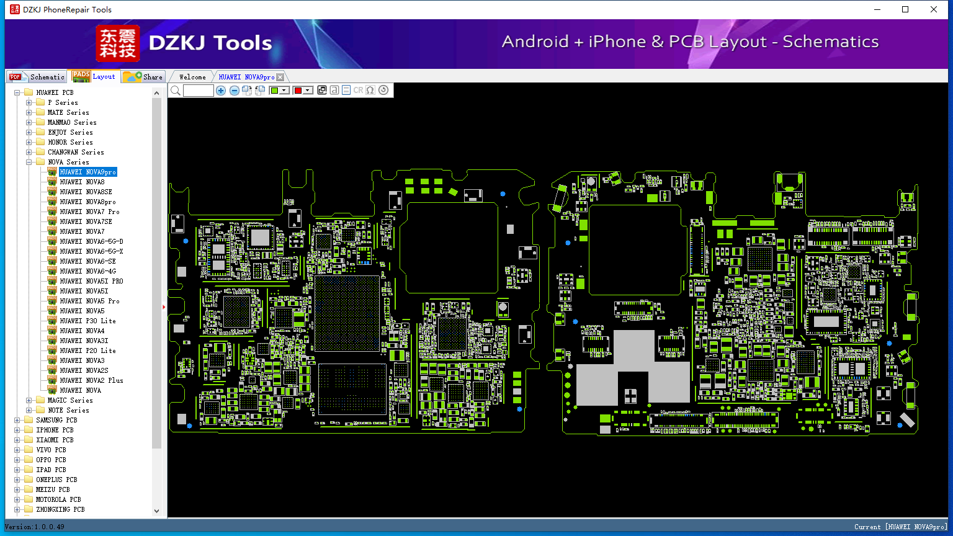This screenshot has width=953, height=536.
Task: Click the overlapping windows icon in the toolbar
Action: (321, 91)
